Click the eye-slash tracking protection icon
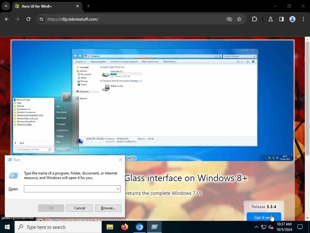 coord(229,19)
